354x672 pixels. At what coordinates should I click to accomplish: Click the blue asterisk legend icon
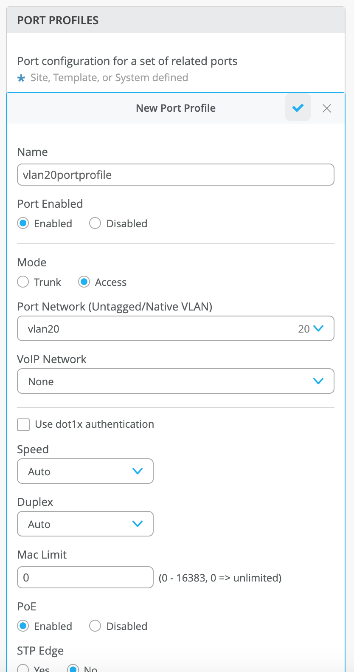coord(21,78)
